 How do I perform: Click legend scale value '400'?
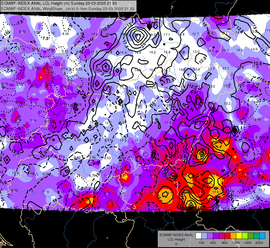click(213, 243)
